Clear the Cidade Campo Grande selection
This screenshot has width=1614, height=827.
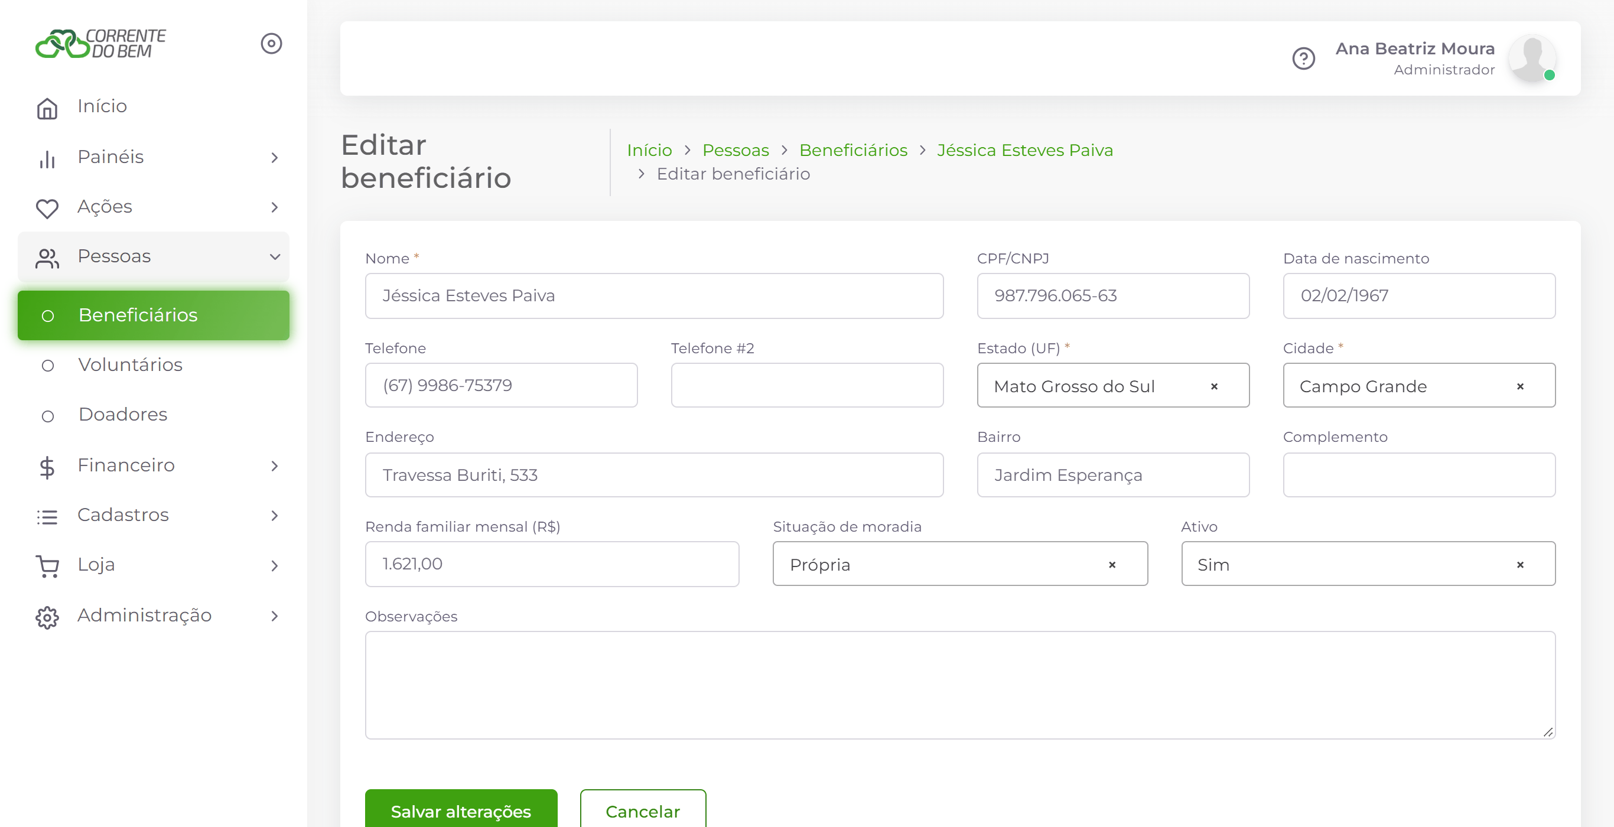coord(1519,386)
